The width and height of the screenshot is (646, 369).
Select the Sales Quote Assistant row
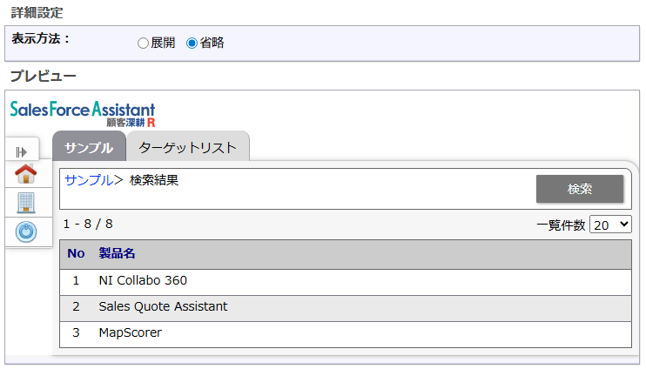tap(163, 306)
